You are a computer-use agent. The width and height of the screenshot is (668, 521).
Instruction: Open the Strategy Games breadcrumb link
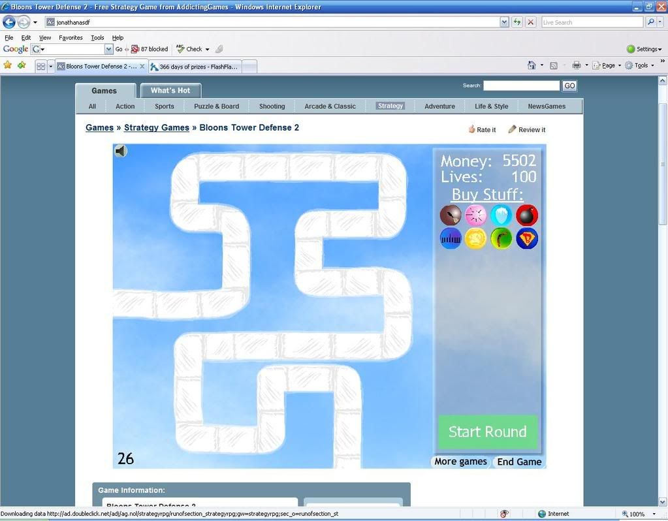pyautogui.click(x=157, y=127)
